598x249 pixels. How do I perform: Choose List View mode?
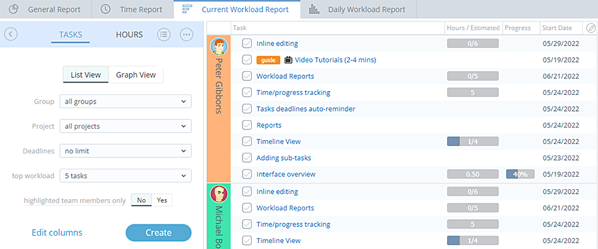[86, 75]
